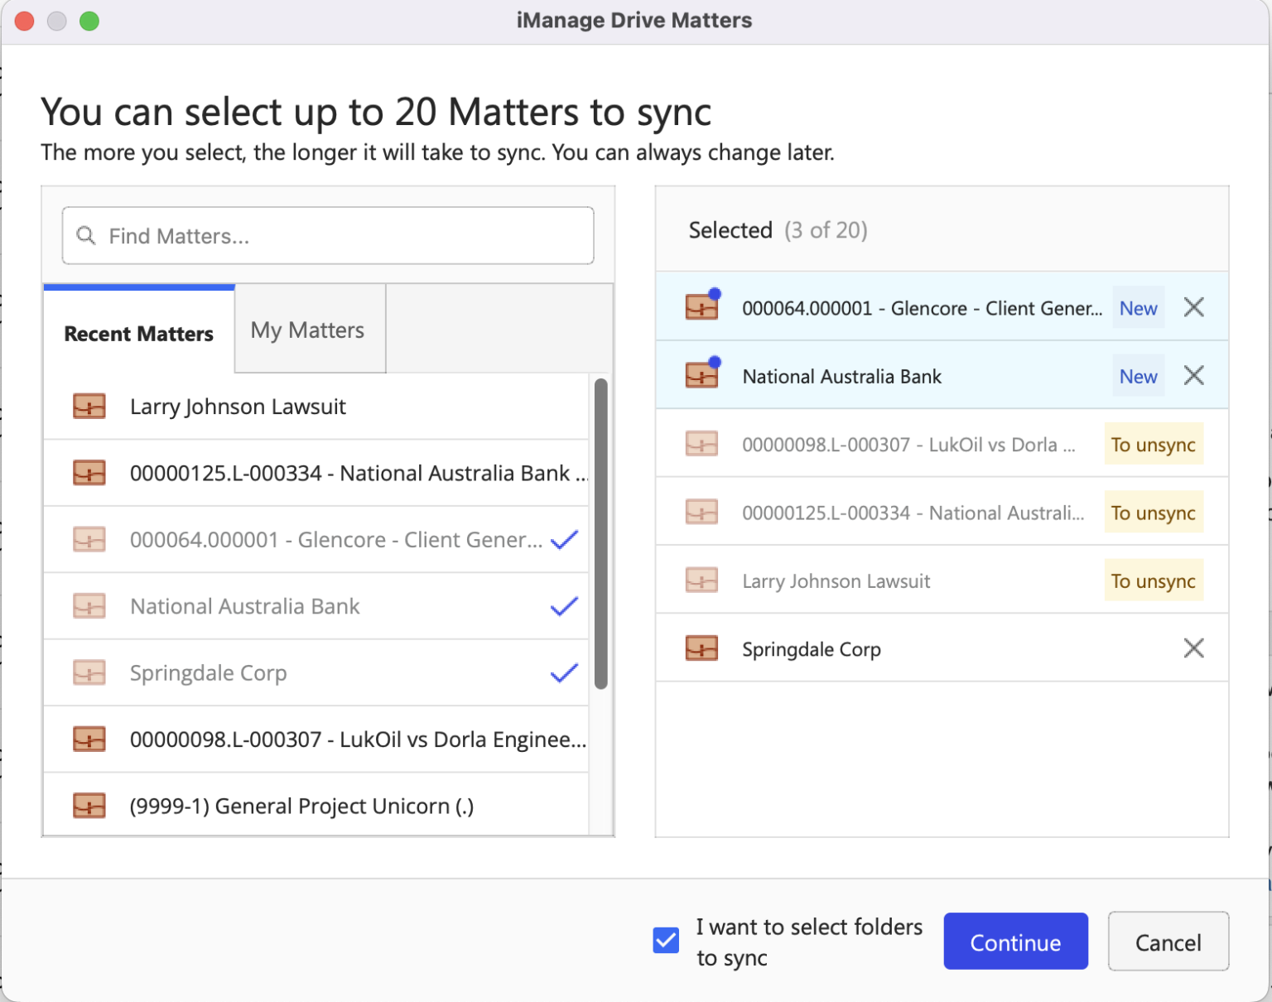
Task: Click the magnifier icon in the Find Matters box
Action: (86, 236)
